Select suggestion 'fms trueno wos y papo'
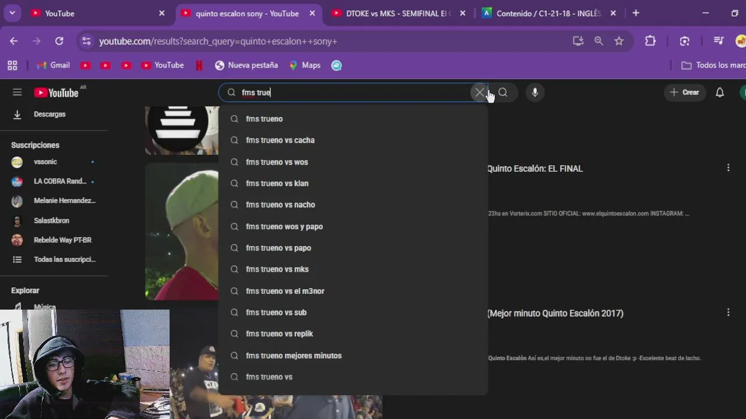Screen dimensions: 746x419 (x=353, y=226)
